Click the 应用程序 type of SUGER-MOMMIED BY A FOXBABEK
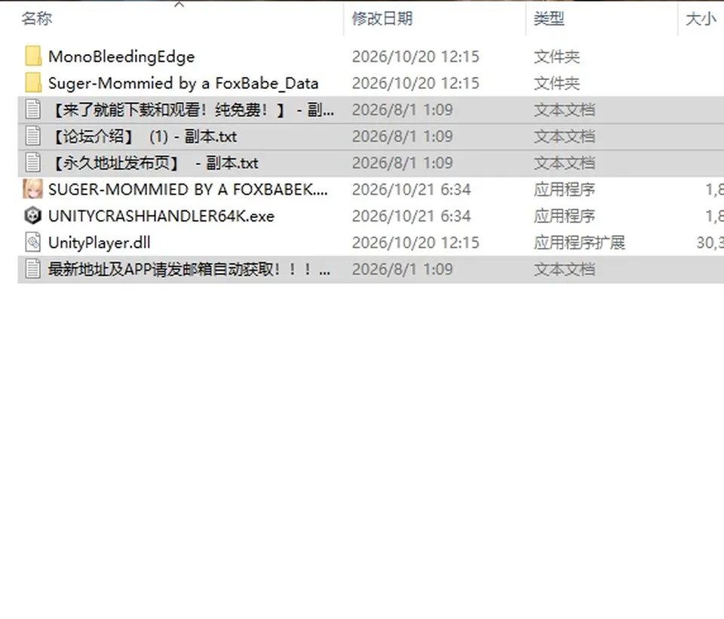 564,190
